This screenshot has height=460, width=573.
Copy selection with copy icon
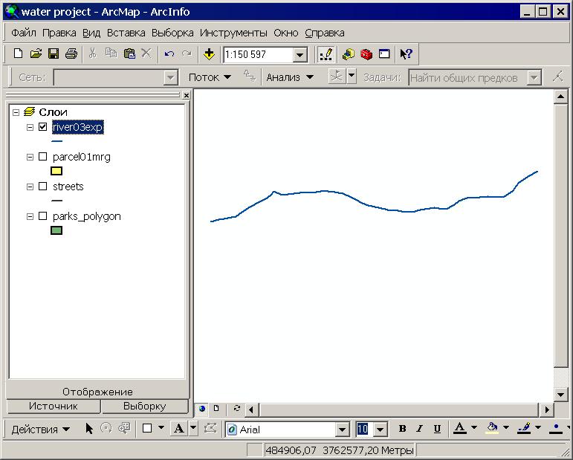click(x=111, y=54)
